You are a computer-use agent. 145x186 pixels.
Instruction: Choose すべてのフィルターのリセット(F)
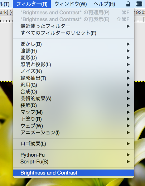73,33
